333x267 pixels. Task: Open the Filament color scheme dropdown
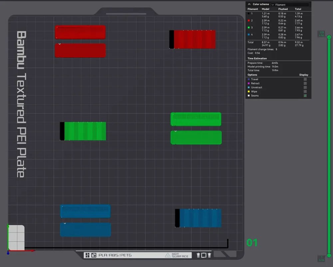(290, 5)
